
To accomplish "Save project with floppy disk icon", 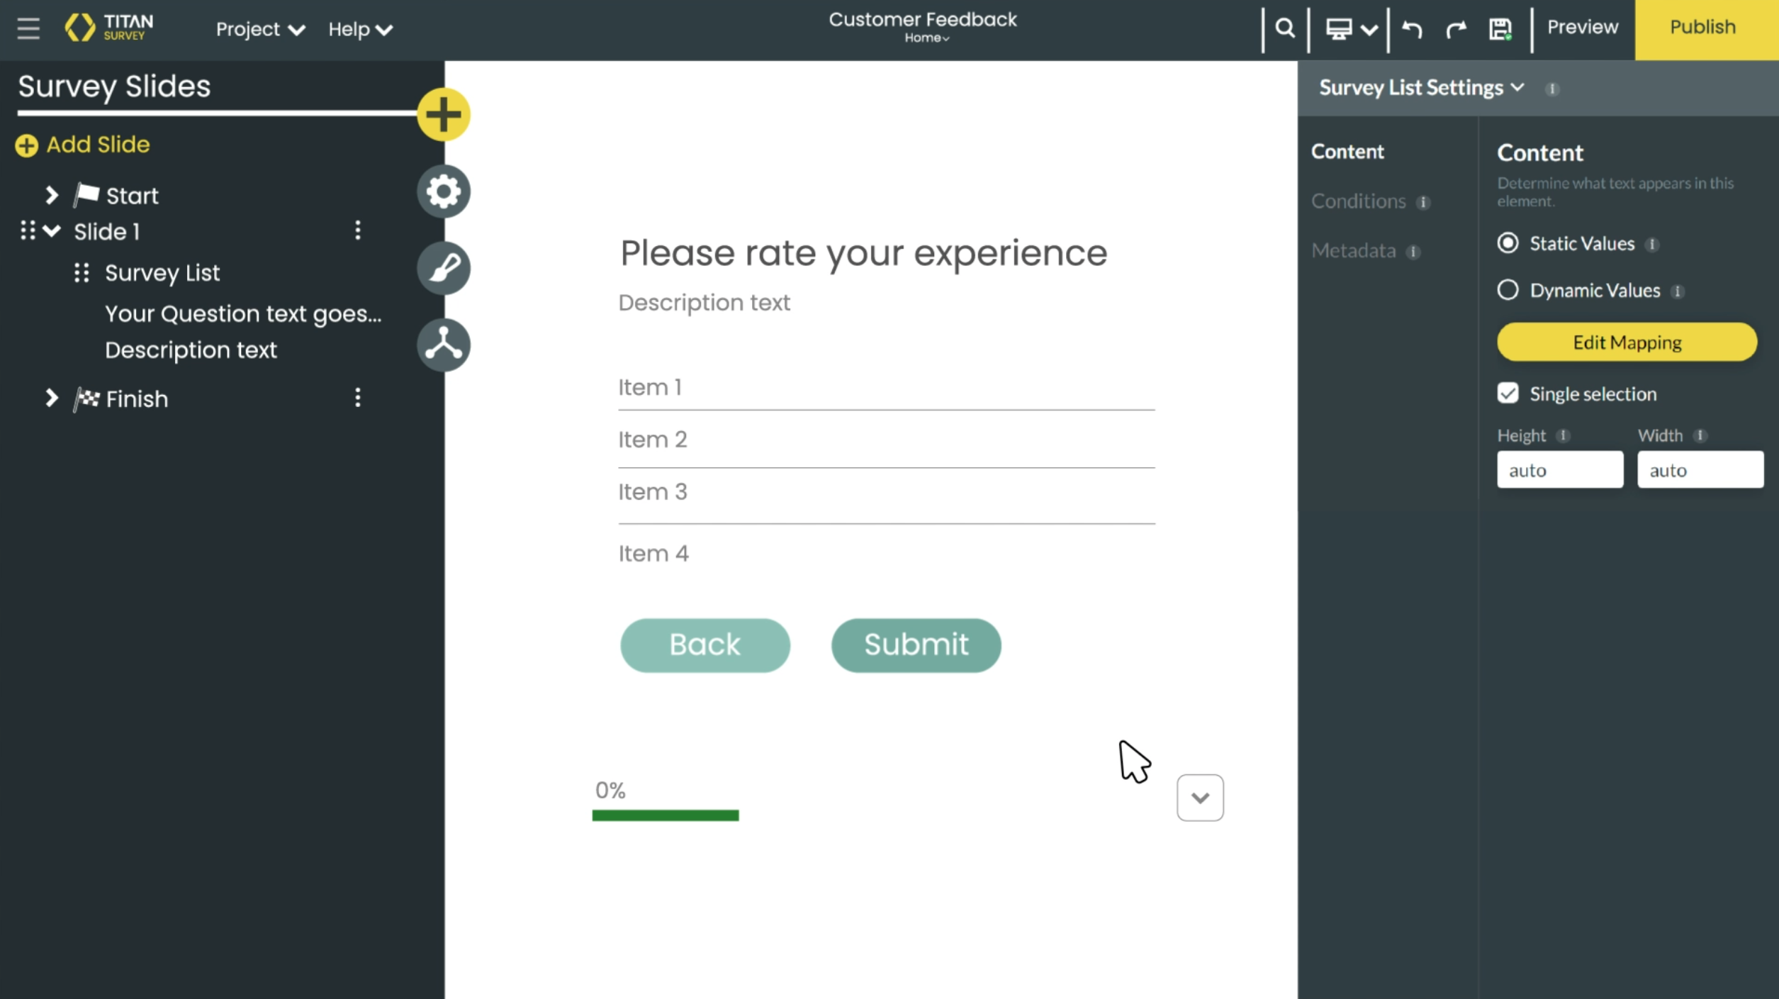I will click(x=1500, y=29).
